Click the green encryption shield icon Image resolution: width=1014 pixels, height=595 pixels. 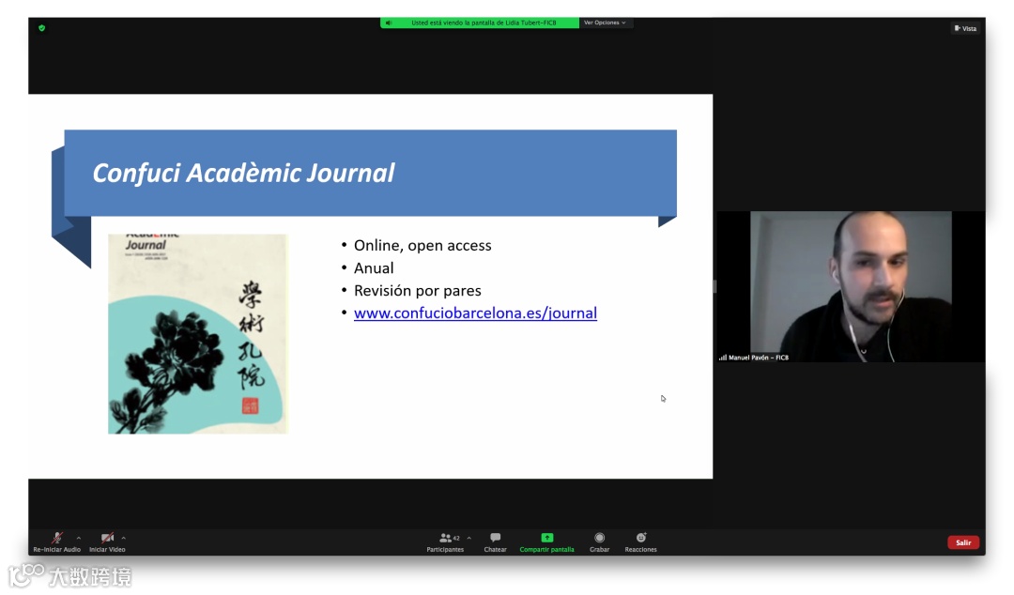click(42, 28)
